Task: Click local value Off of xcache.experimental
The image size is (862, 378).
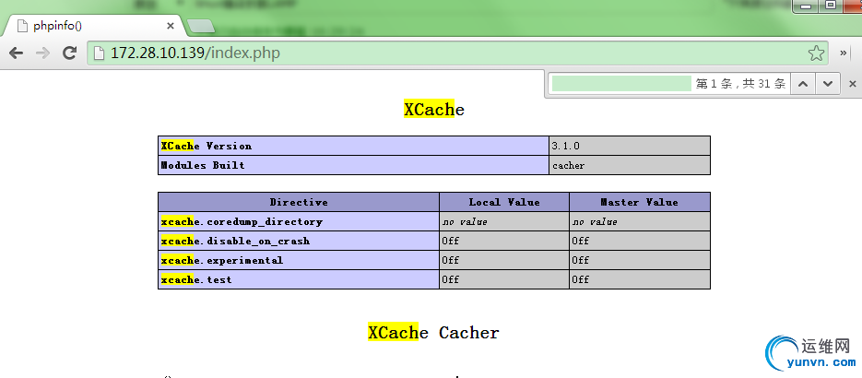Action: (x=450, y=260)
